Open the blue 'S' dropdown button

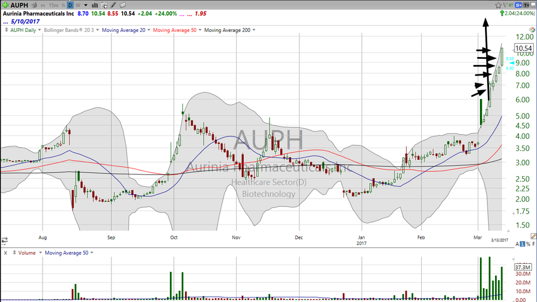[x=518, y=5]
